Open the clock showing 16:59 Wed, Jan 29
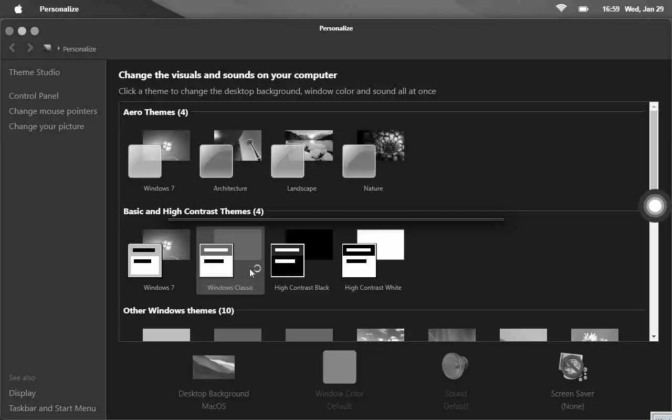Viewport: 672px width, 420px height. coord(633,9)
